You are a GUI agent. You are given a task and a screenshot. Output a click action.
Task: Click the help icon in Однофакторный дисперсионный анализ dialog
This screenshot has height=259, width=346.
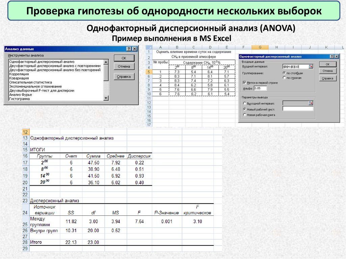click(x=332, y=57)
